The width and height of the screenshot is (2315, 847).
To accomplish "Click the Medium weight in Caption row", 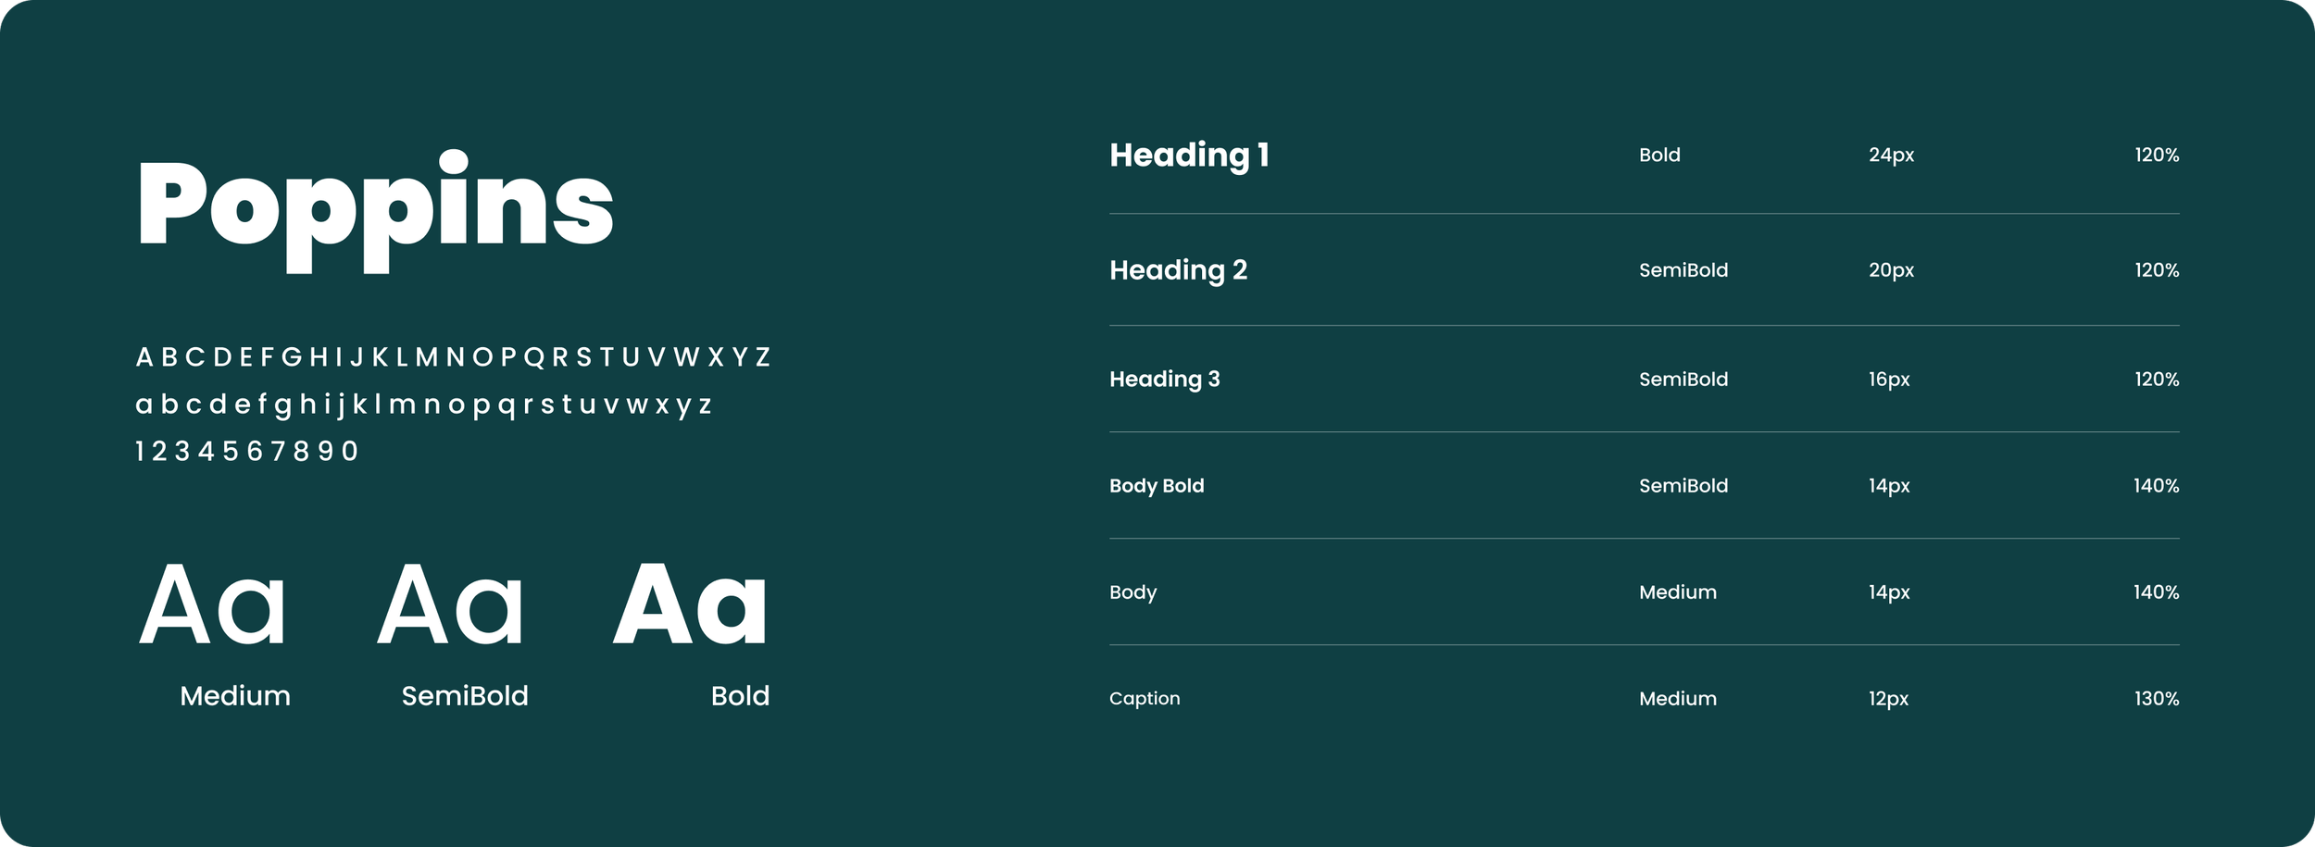I will pyautogui.click(x=1678, y=699).
